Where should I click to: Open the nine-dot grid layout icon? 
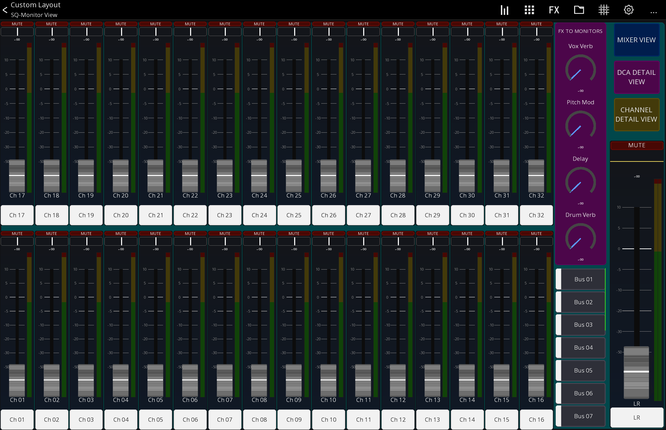click(529, 10)
